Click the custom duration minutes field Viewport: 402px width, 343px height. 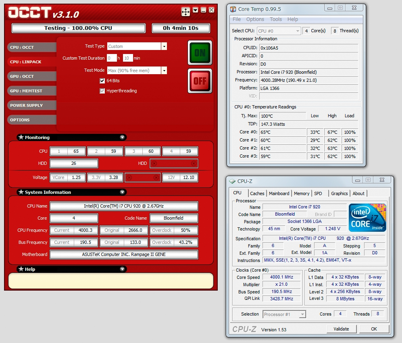click(x=128, y=58)
